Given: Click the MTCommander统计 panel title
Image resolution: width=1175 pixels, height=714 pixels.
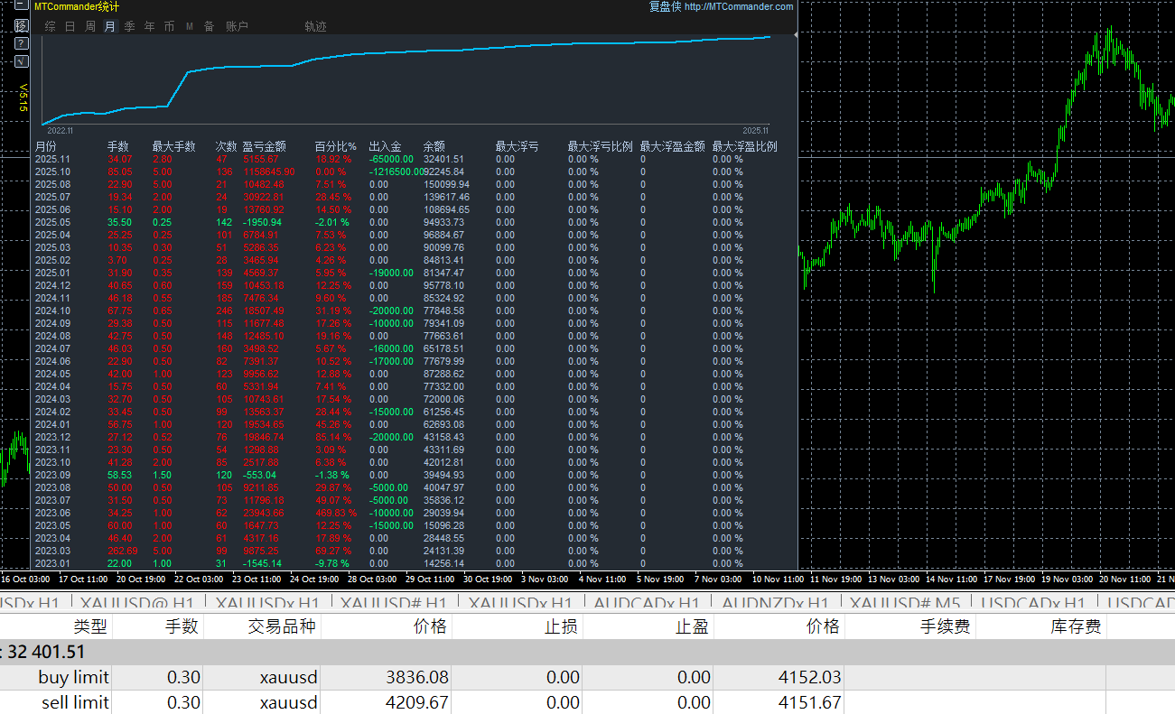Looking at the screenshot, I should tap(76, 7).
